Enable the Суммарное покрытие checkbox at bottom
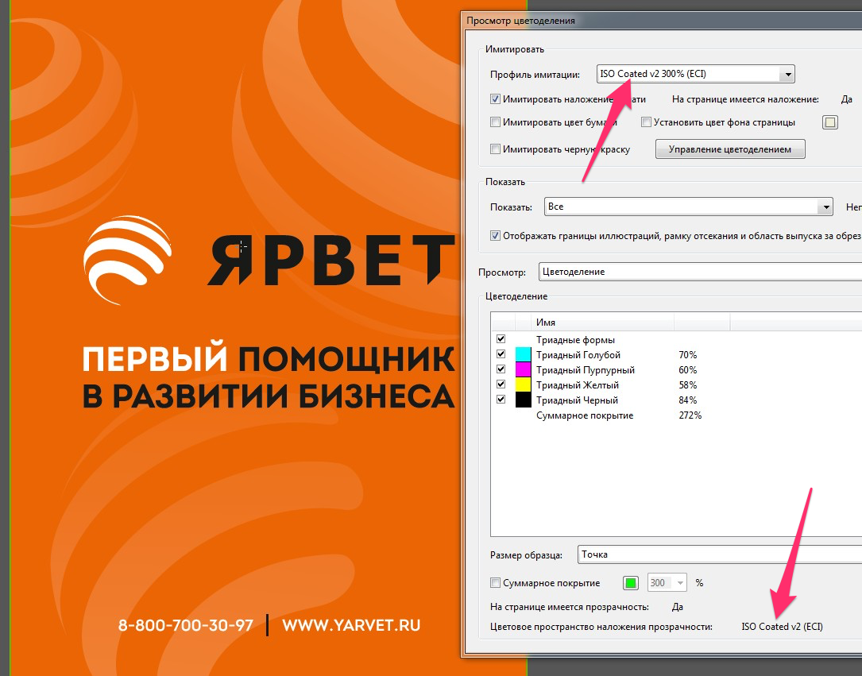Screen dimensions: 862x676 [495, 582]
